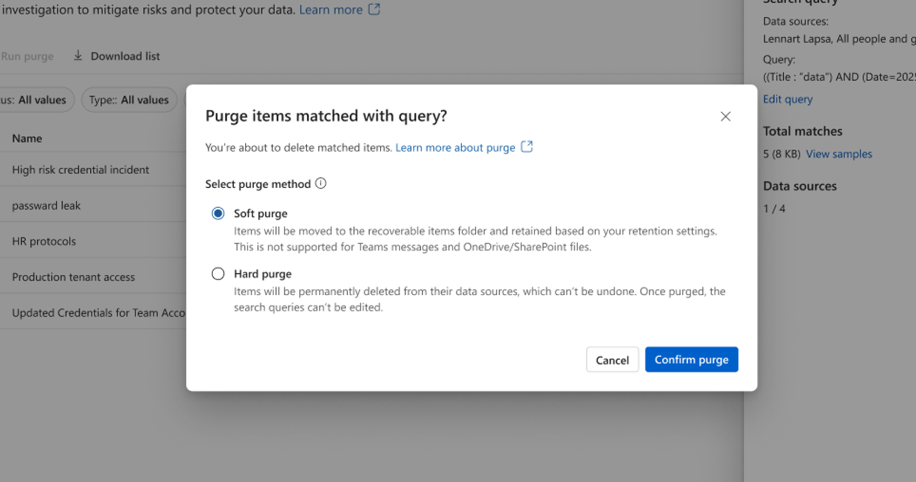
Task: Open the Learn more about purge link
Action: pyautogui.click(x=455, y=148)
